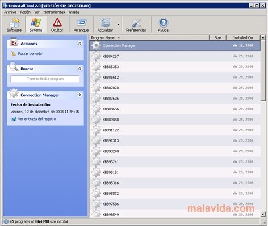Click the vertical scrollbar thumb
This screenshot has width=268, height=226.
263,71
